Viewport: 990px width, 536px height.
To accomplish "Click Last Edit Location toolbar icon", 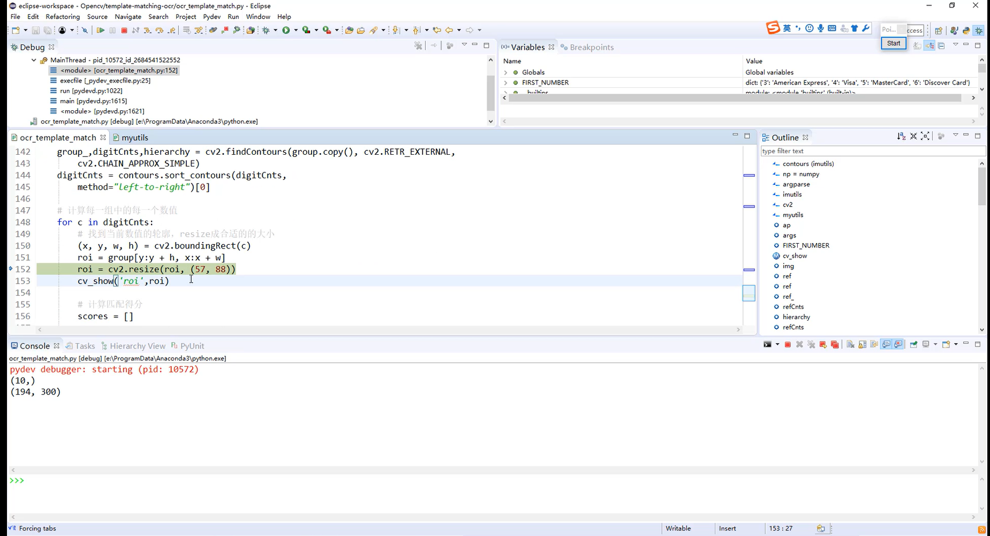I will (437, 30).
